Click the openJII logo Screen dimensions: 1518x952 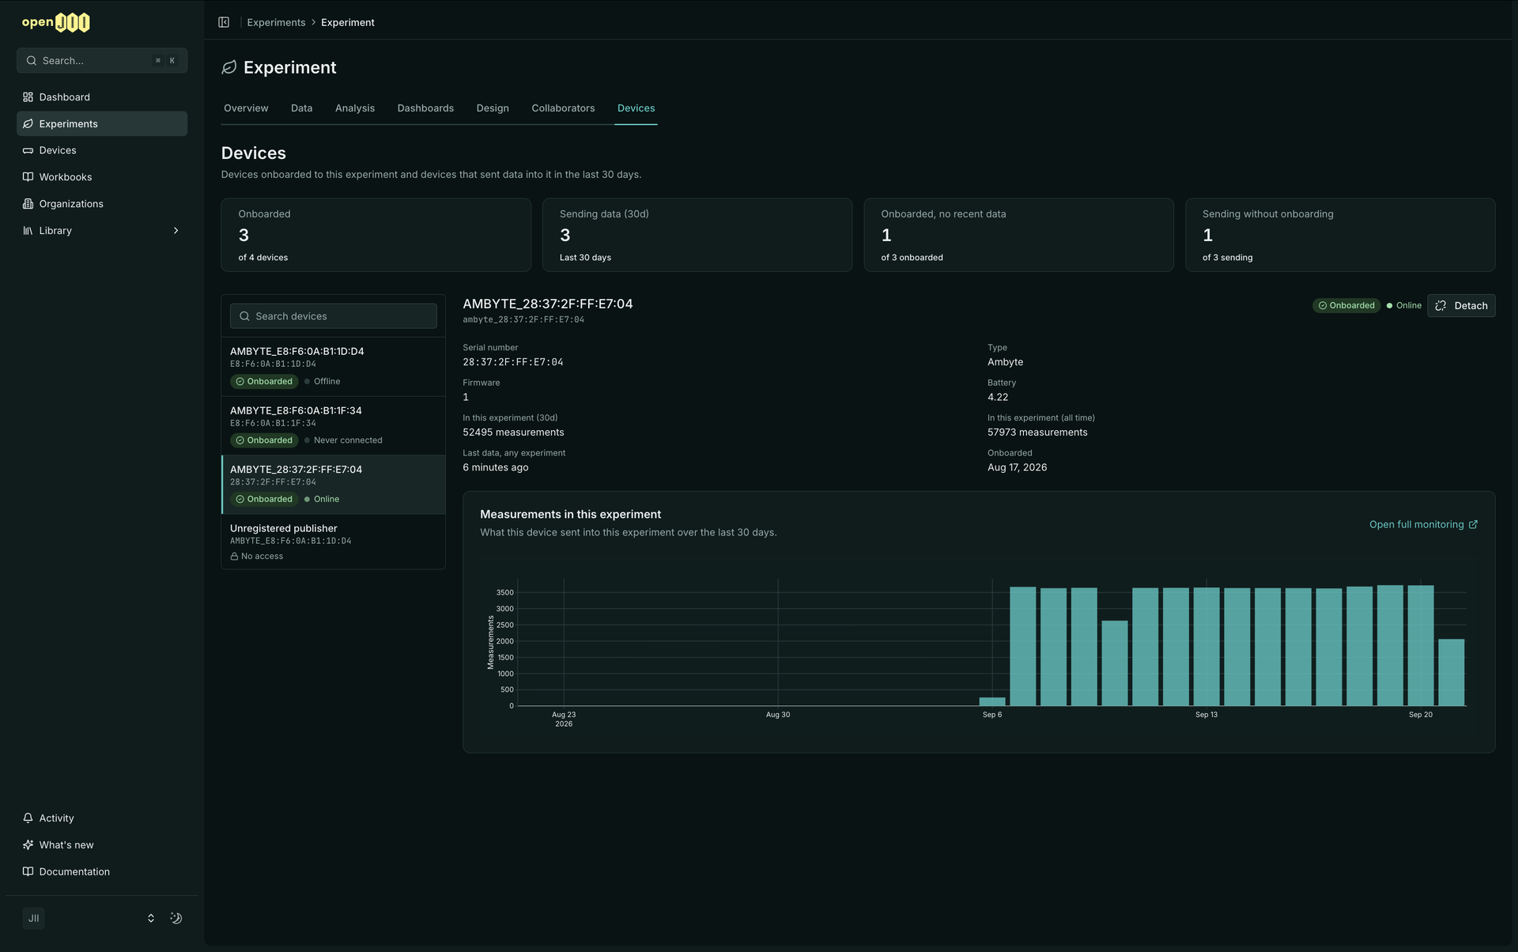[55, 22]
